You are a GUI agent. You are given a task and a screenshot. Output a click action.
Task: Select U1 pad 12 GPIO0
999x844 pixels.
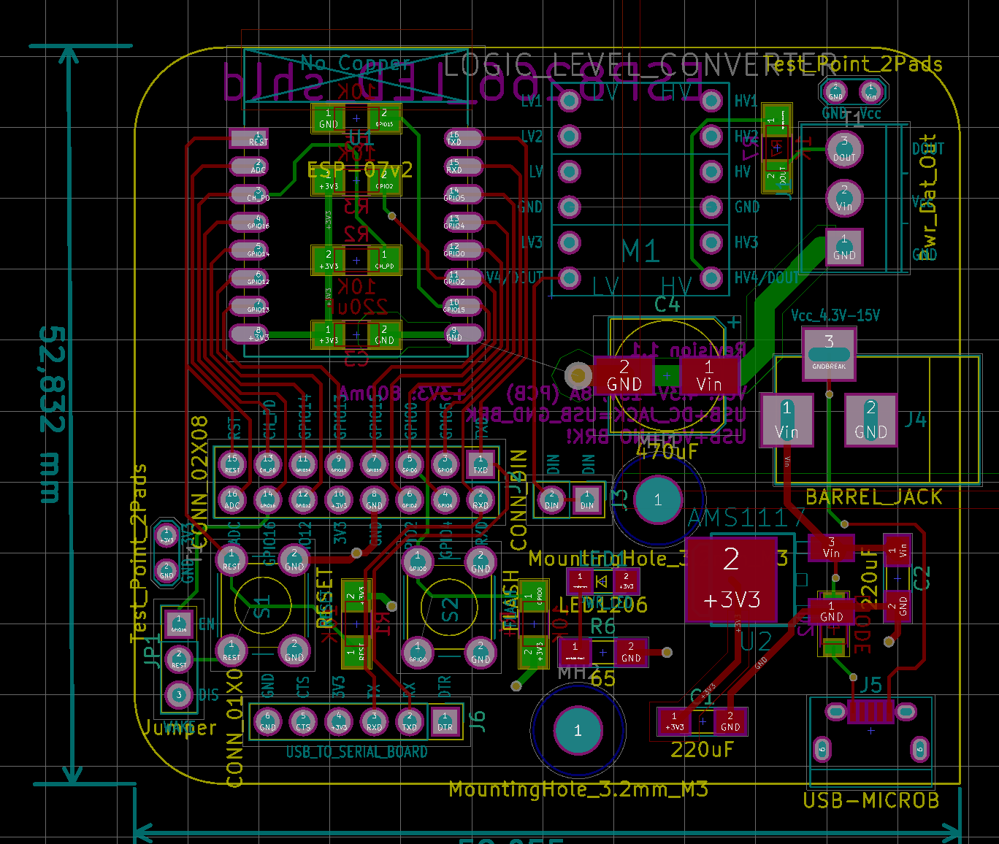(464, 250)
